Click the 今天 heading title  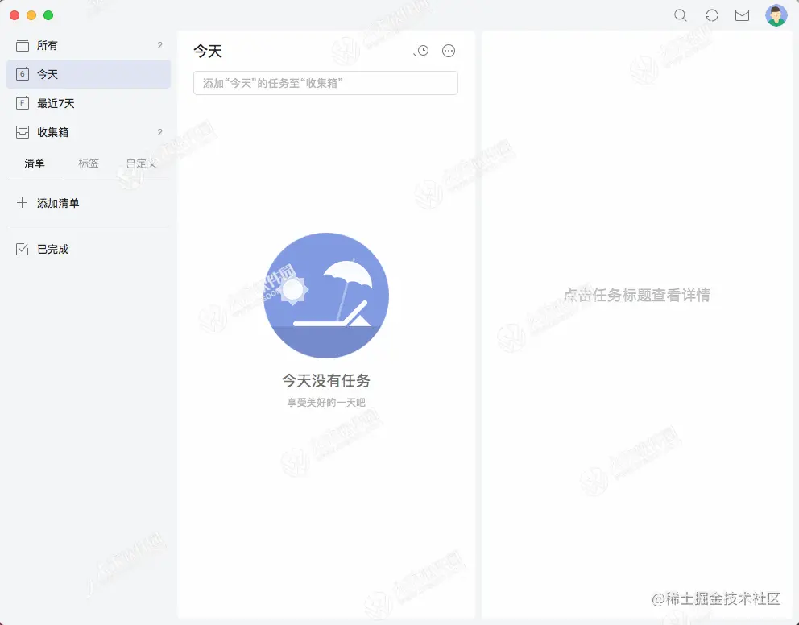[208, 51]
